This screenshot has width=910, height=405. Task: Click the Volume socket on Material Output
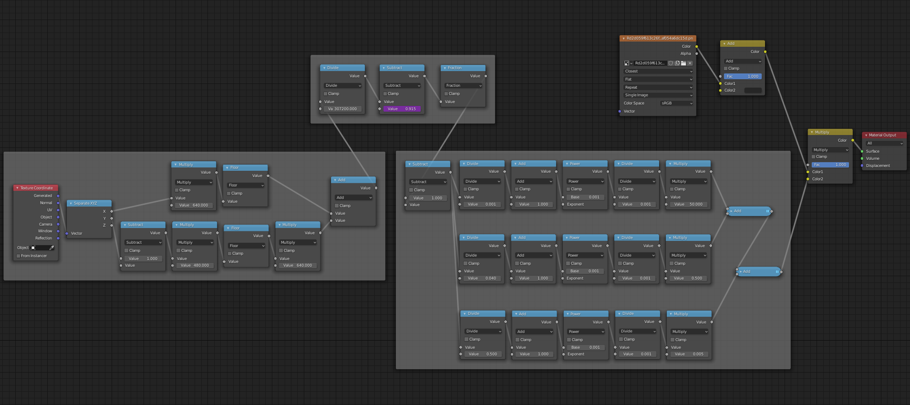pos(862,158)
